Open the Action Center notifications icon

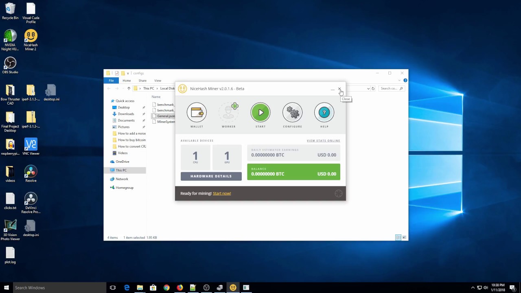512,288
